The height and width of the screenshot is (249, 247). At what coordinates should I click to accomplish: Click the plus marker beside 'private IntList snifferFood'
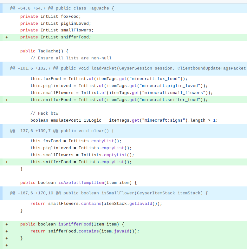click(x=7, y=37)
